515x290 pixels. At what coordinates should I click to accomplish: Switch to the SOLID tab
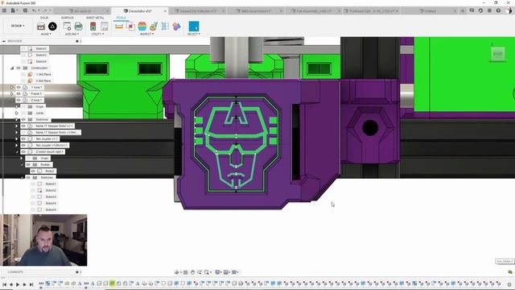click(44, 18)
